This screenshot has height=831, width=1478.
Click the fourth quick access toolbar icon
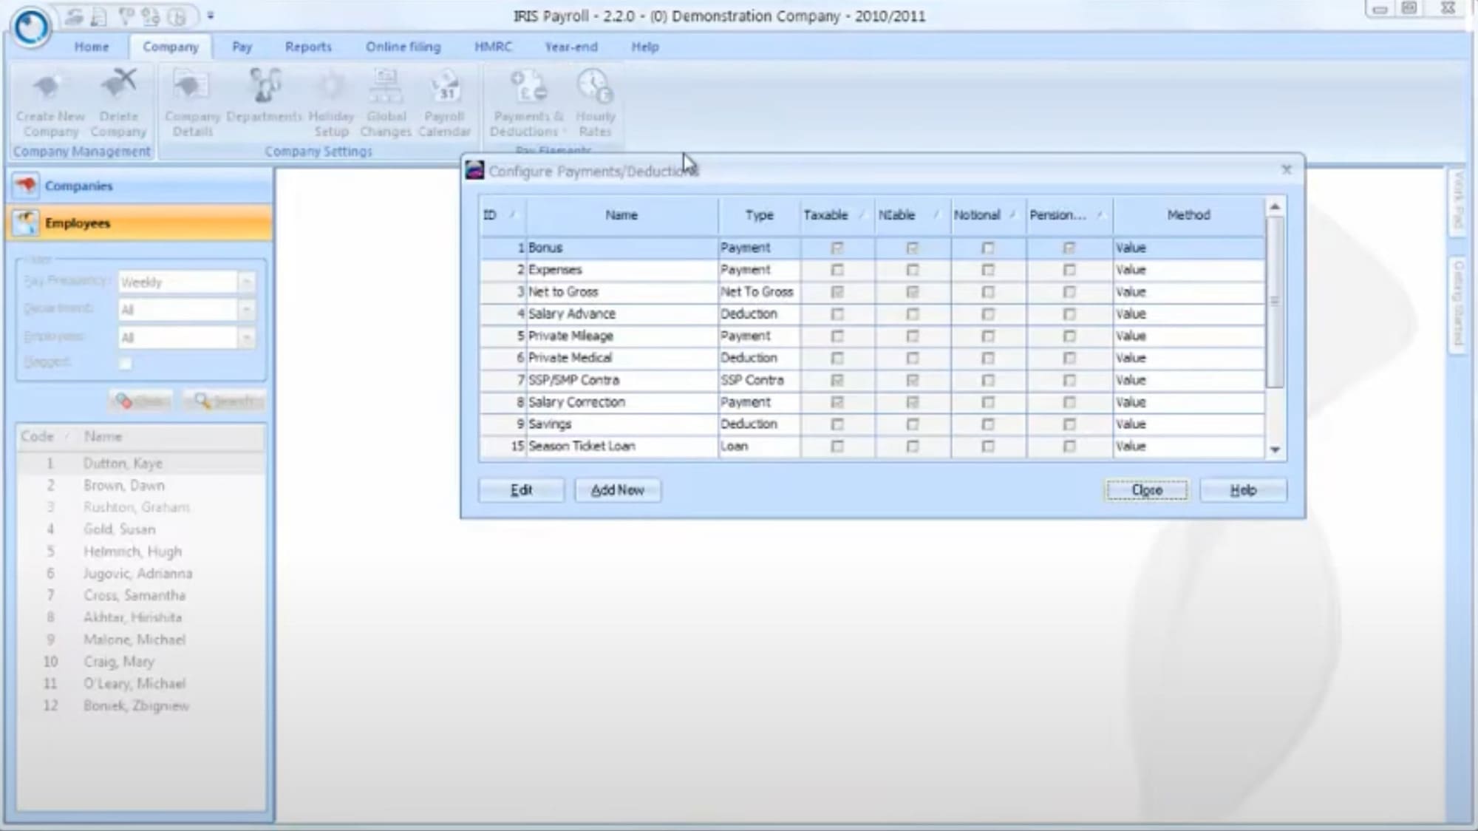[x=151, y=16]
